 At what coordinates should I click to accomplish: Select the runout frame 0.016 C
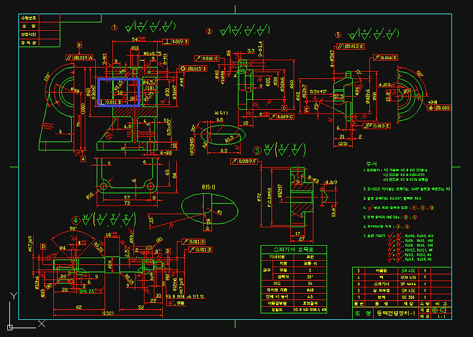click(207, 58)
